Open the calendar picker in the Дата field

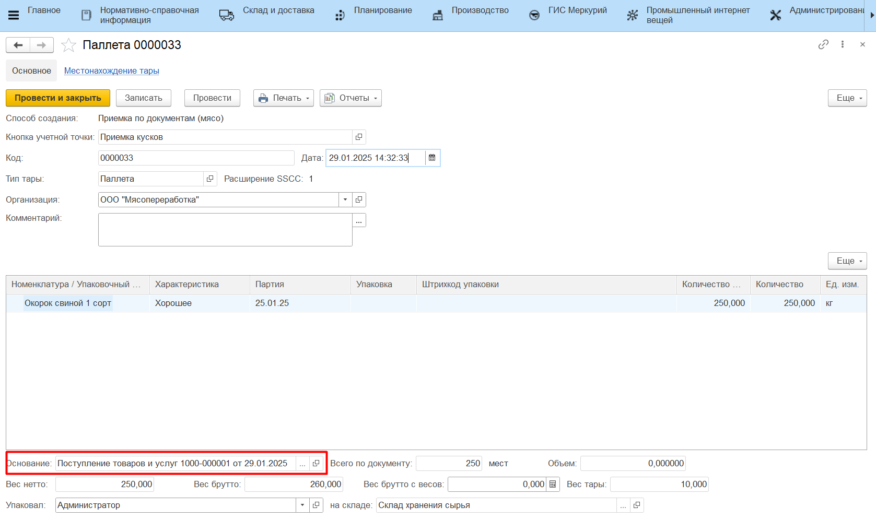click(432, 158)
